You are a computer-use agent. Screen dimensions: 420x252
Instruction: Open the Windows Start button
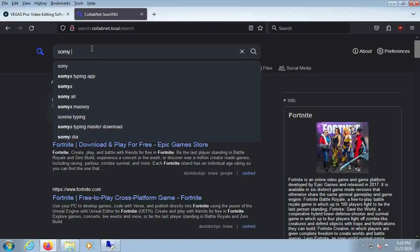click(9, 245)
